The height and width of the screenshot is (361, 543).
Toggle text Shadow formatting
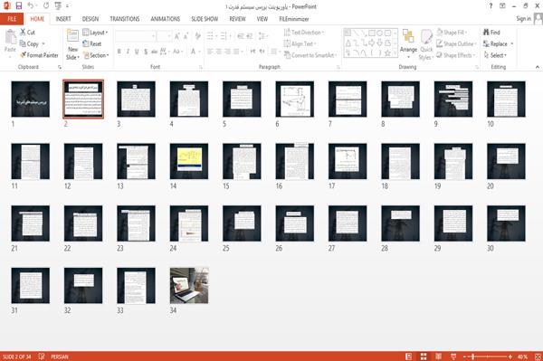146,52
